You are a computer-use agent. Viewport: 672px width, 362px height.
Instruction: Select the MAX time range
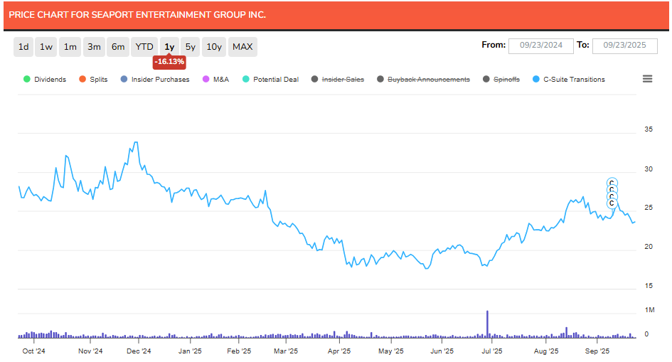coord(242,47)
